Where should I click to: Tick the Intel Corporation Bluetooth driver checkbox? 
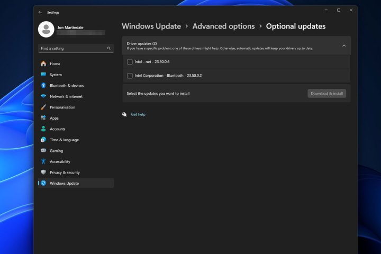tap(130, 76)
